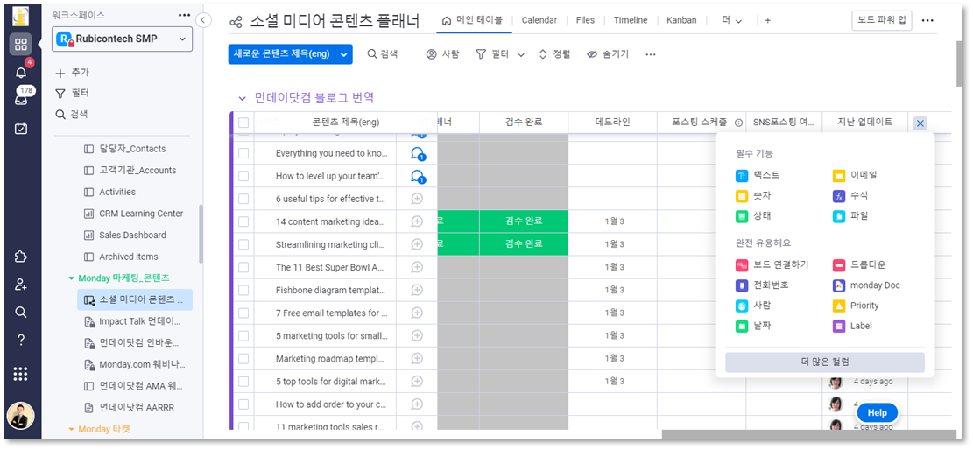Click the 새로운 콘텐츠 제목(eng) new item button

tap(282, 54)
